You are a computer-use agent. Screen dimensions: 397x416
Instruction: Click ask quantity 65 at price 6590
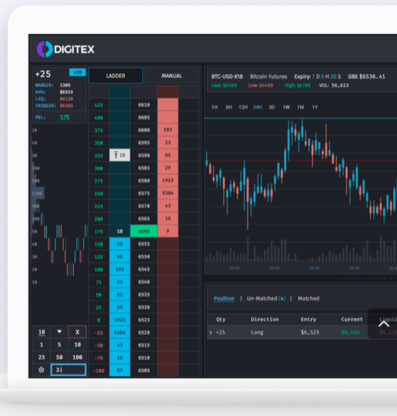[168, 155]
